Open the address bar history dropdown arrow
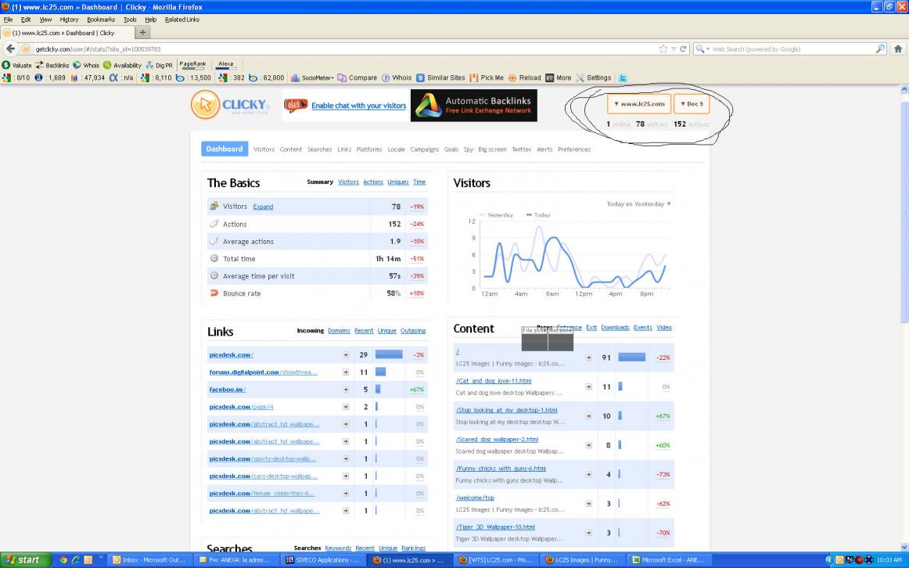Image resolution: width=909 pixels, height=568 pixels. click(x=674, y=49)
